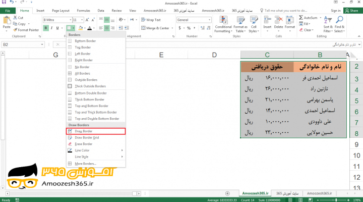Toggle Center horizontal alignment
Viewport: 363px width, 202px height.
[107, 28]
